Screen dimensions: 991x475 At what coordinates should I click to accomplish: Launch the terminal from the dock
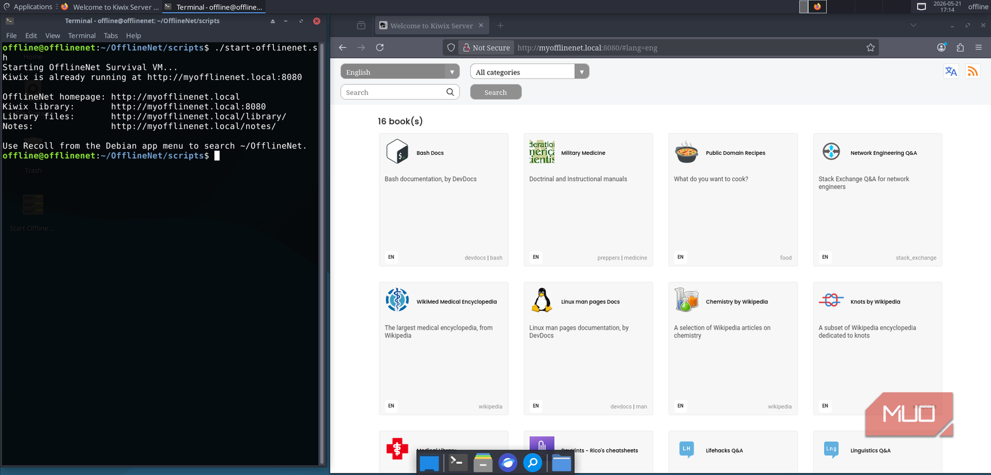(x=458, y=462)
